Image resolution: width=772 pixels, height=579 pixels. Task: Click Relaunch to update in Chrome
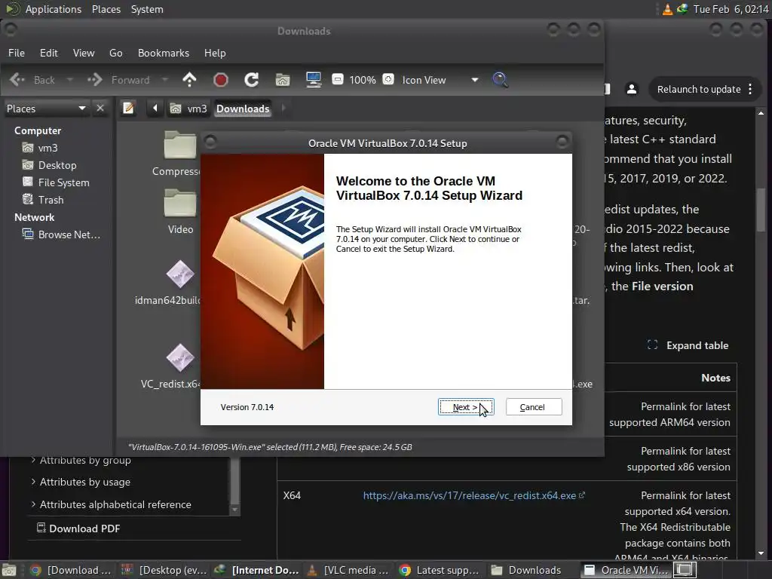click(x=699, y=89)
